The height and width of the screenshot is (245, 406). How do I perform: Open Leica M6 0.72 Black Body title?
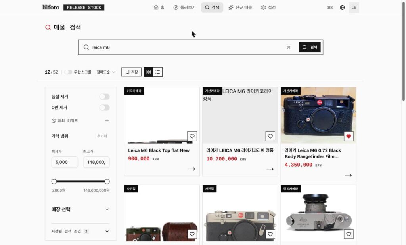pos(313,154)
